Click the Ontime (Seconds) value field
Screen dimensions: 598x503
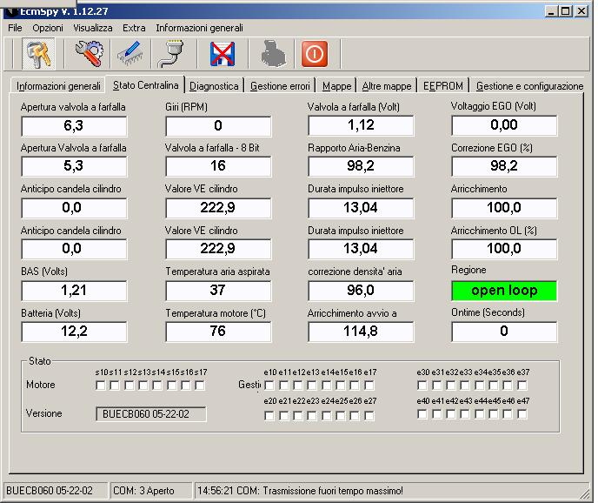coord(504,332)
